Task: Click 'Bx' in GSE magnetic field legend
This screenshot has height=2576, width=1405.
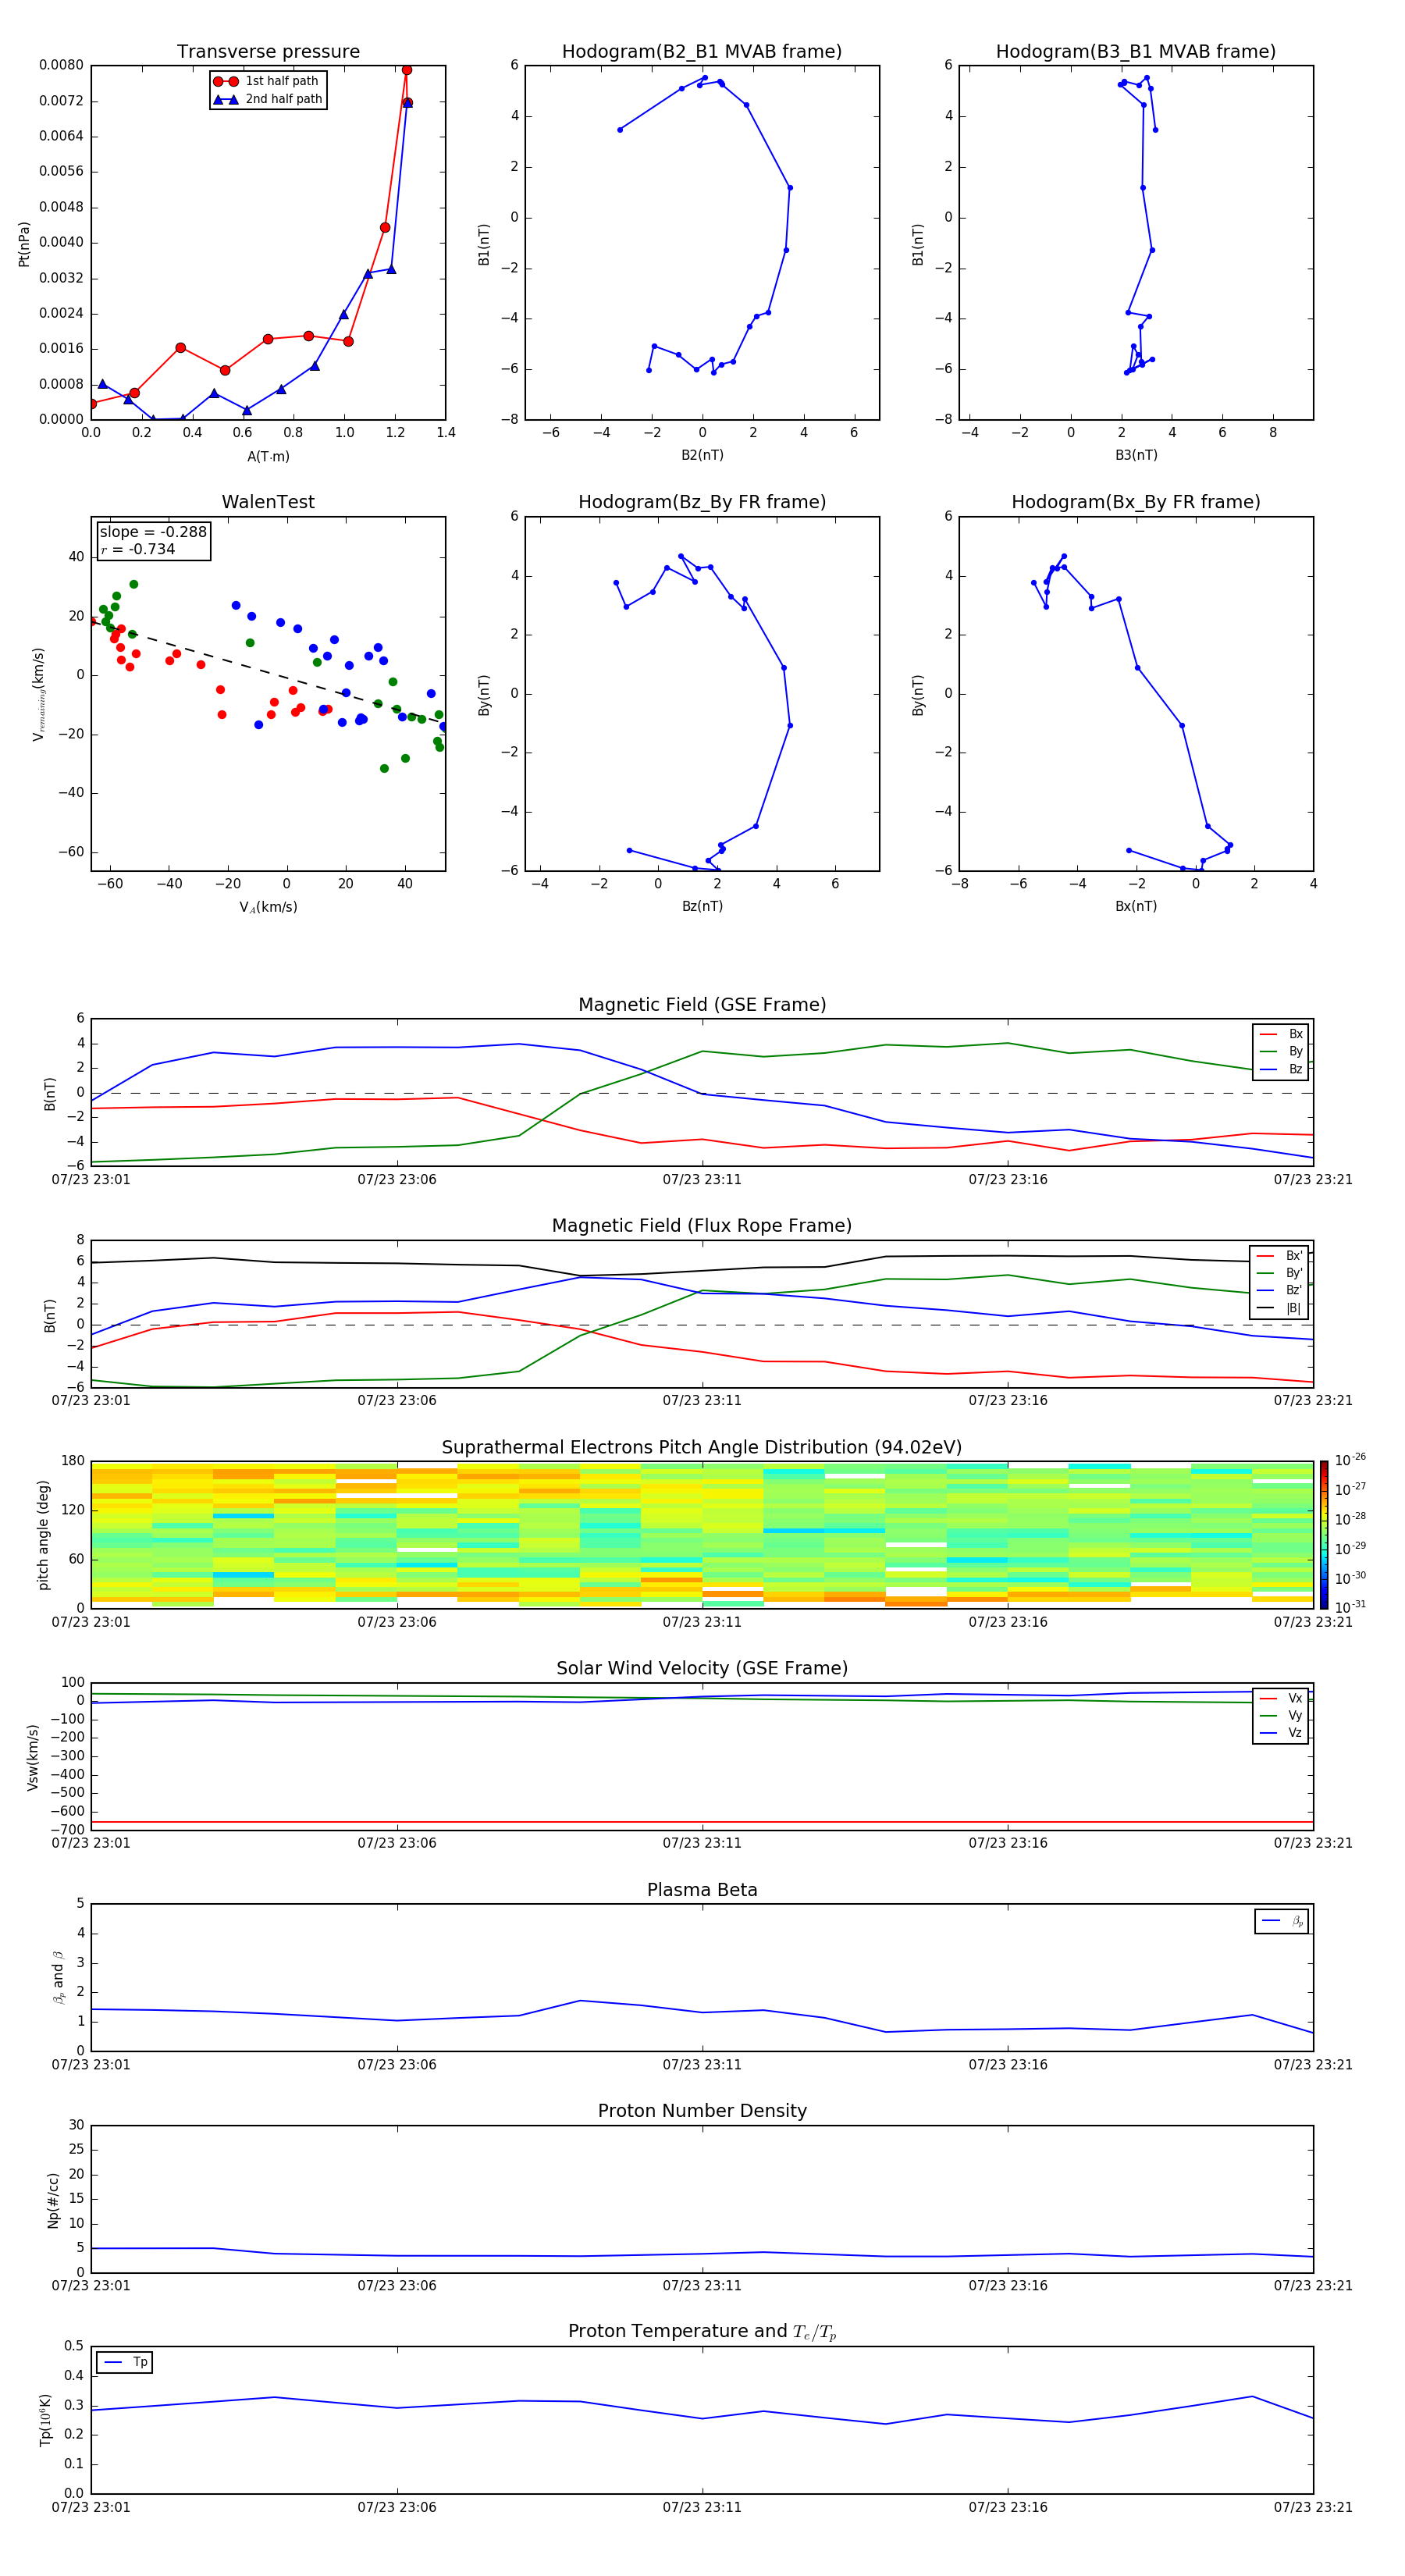Action: [1281, 1034]
